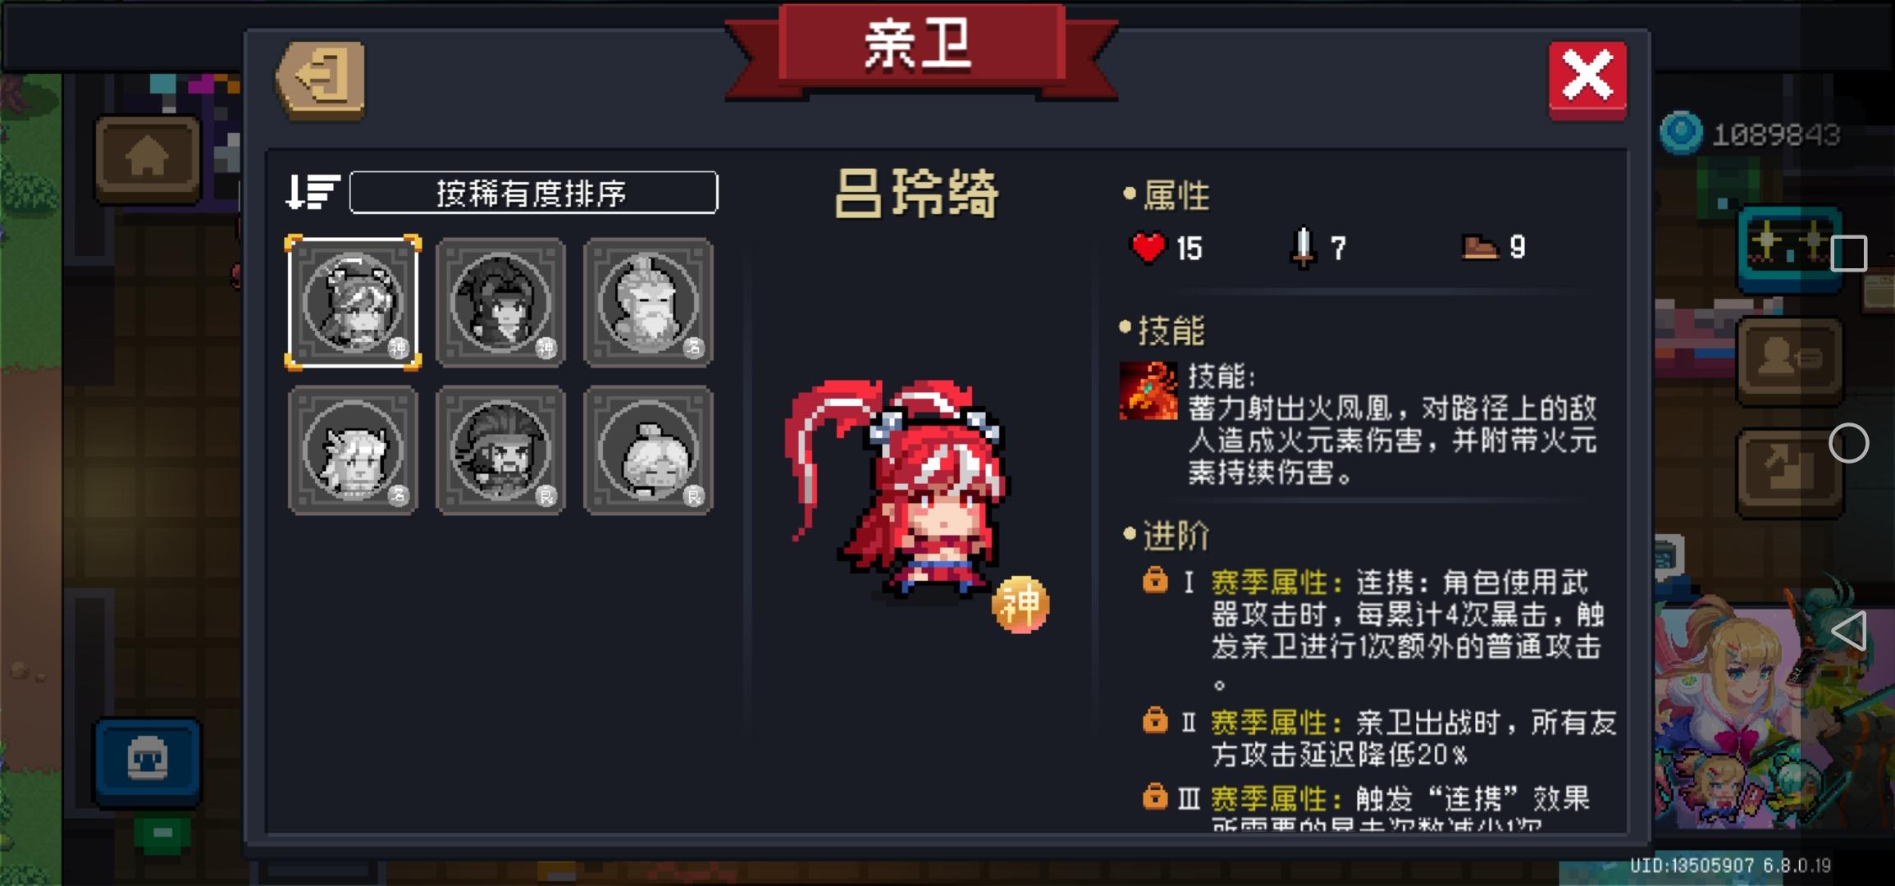The width and height of the screenshot is (1895, 886).
Task: Tap the lock icon for advancement I
Action: [x=1155, y=581]
